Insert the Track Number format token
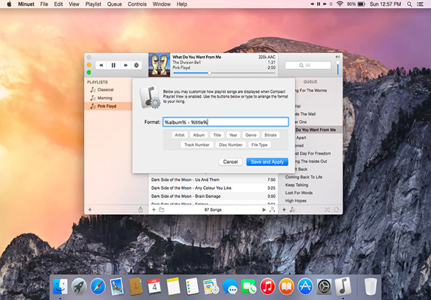The image size is (431, 300). coord(197,145)
